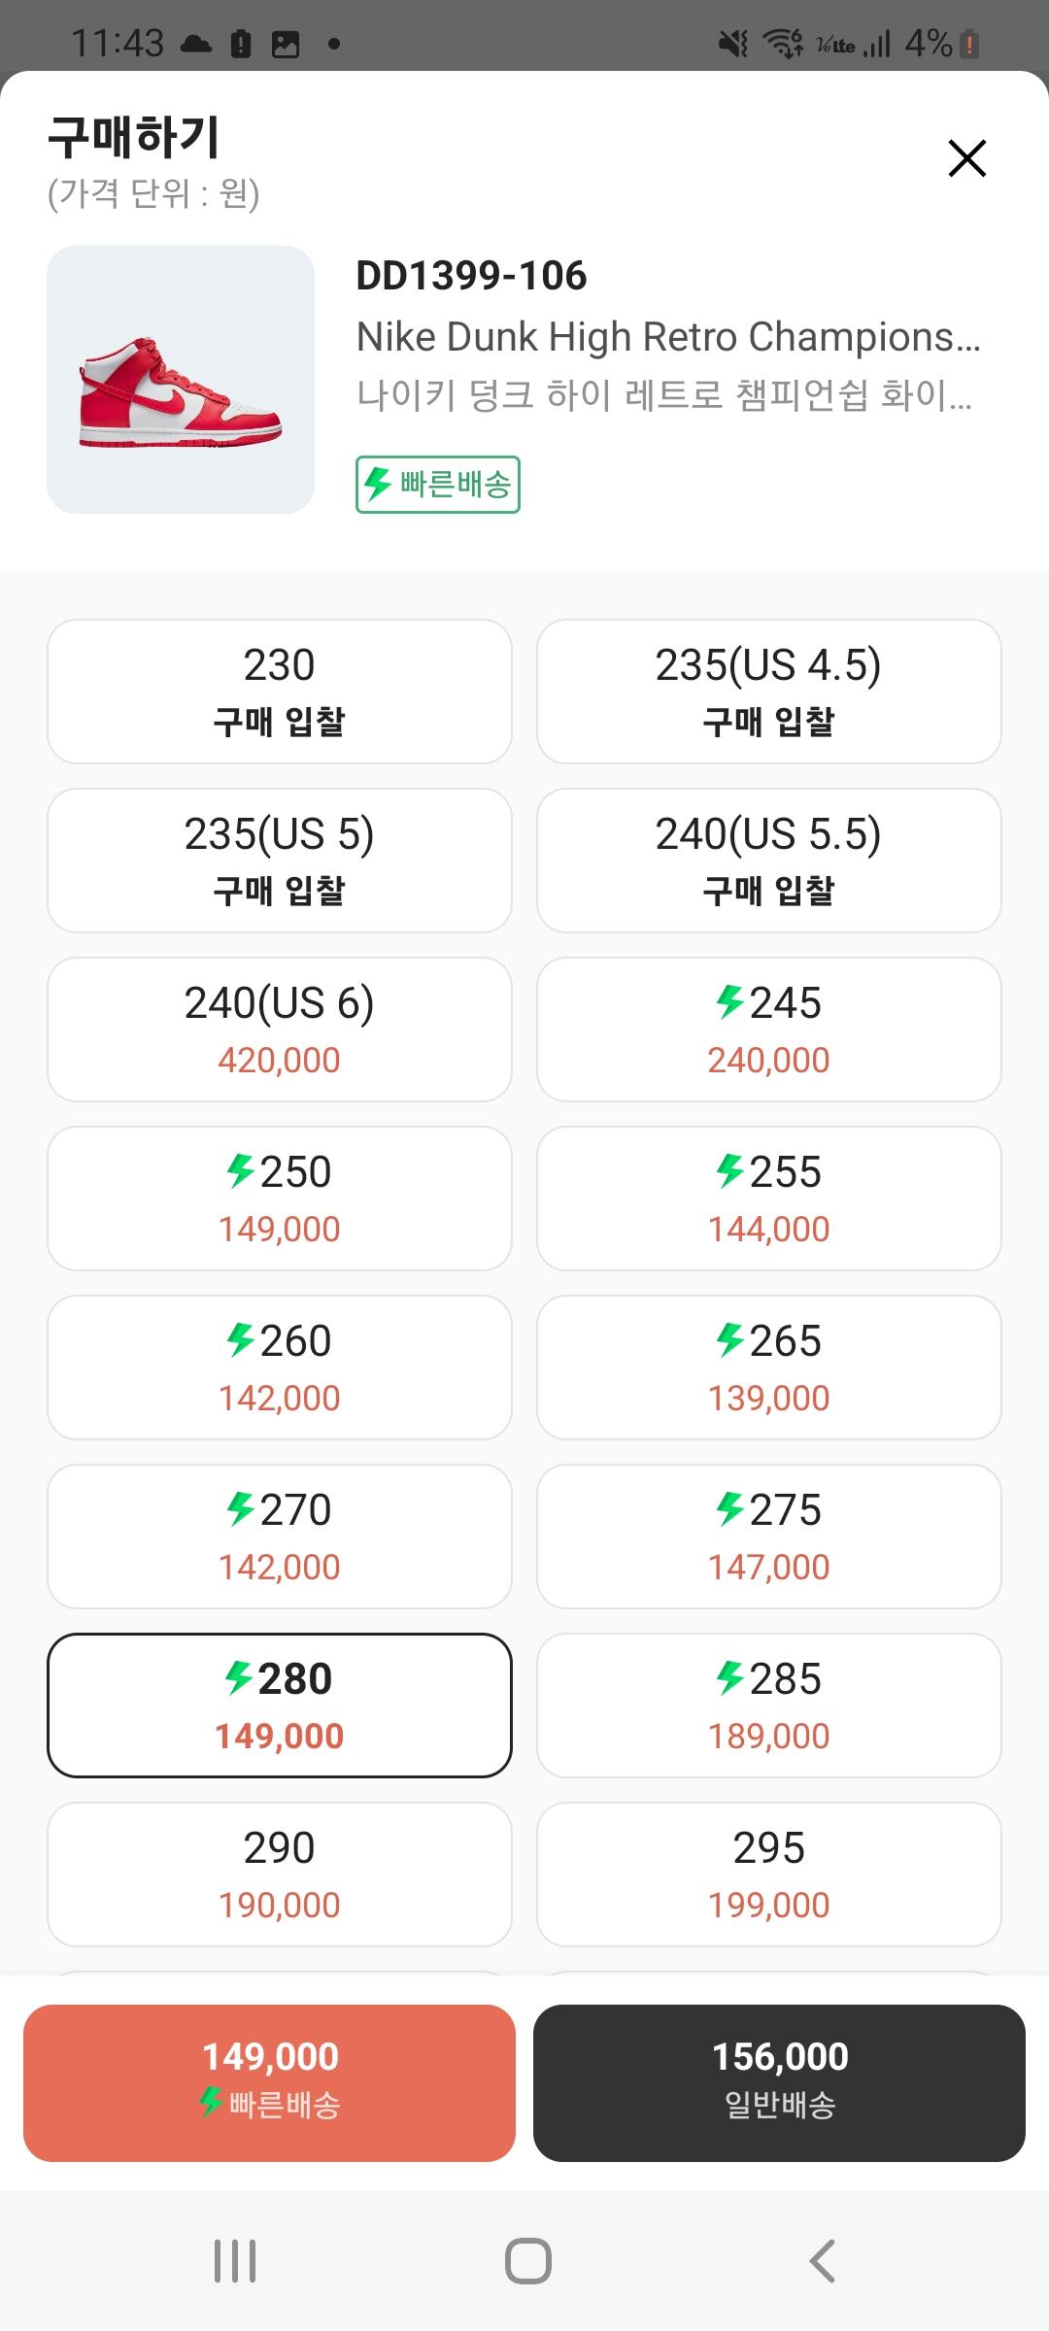Open recent apps navigation icon
Image resolution: width=1049 pixels, height=2331 pixels.
coord(235,2261)
